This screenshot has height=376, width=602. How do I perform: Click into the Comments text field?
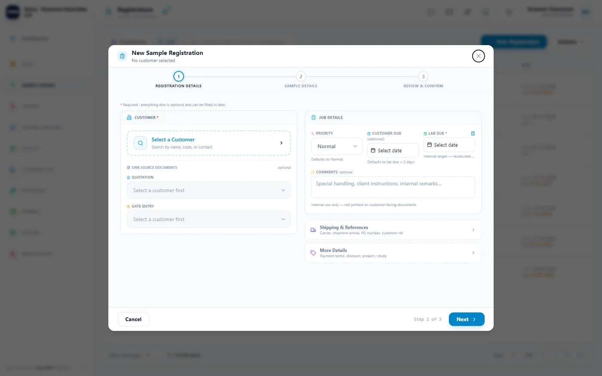pos(393,187)
